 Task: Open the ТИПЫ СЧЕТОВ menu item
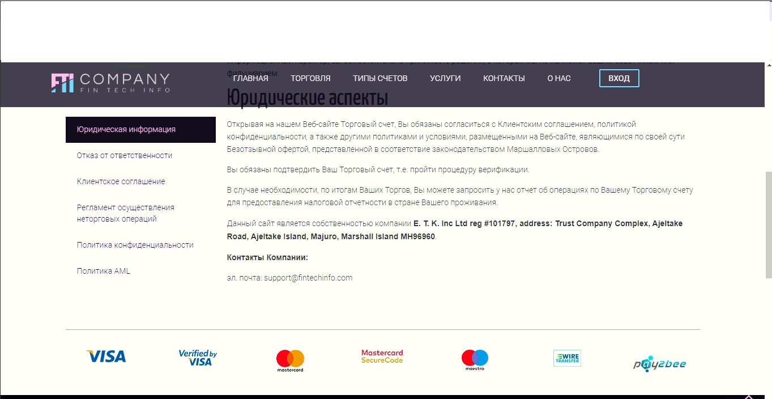(x=380, y=78)
